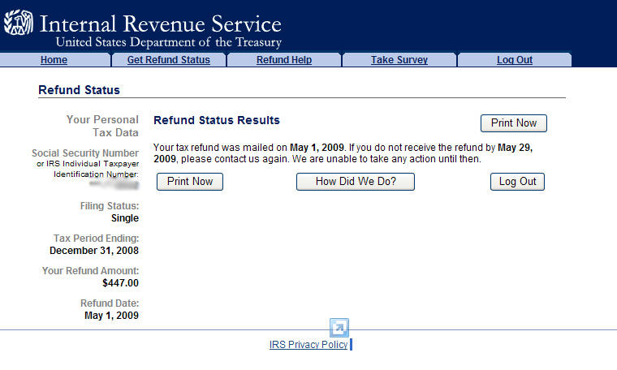
Task: Click the Filing Status label
Action: click(x=110, y=206)
